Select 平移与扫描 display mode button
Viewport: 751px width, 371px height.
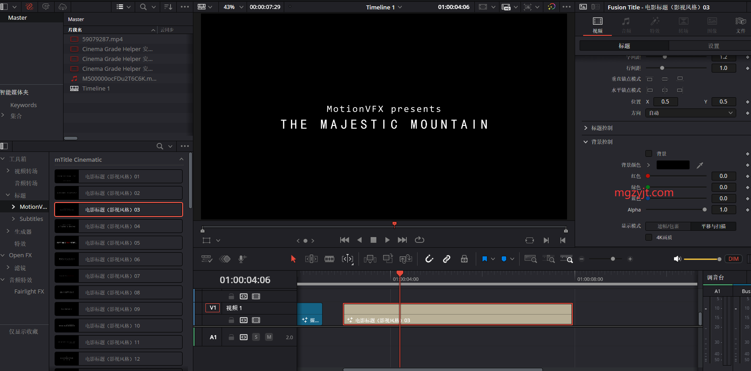coord(713,226)
